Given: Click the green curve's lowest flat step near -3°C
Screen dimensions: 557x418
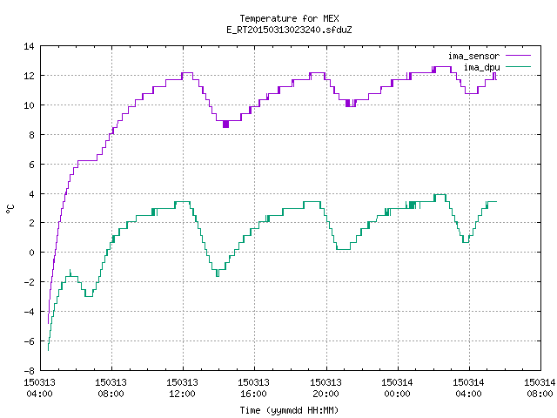Looking at the screenshot, I should (x=89, y=296).
